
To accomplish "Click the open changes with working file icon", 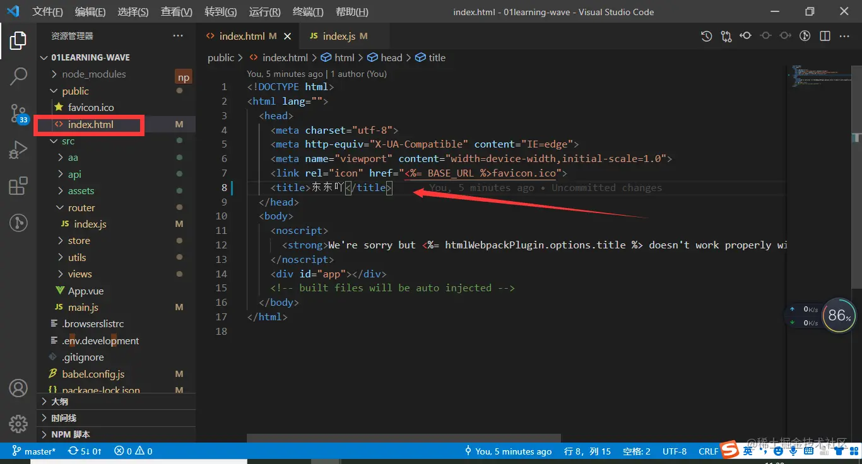I will pos(765,36).
